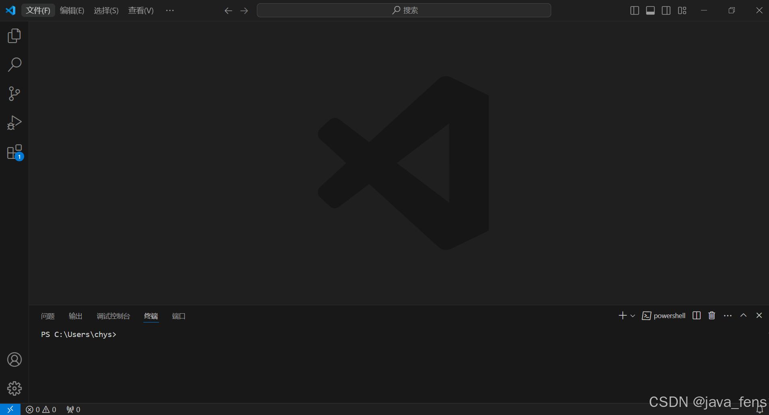The image size is (769, 415).
Task: Restore down the VS Code window
Action: pos(732,10)
